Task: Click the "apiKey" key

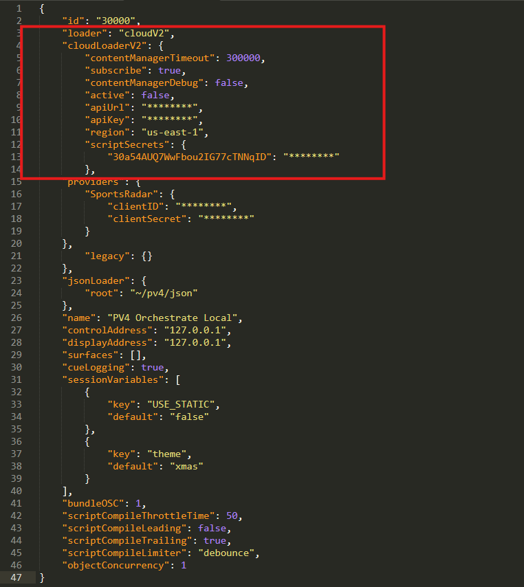Action: pyautogui.click(x=107, y=120)
